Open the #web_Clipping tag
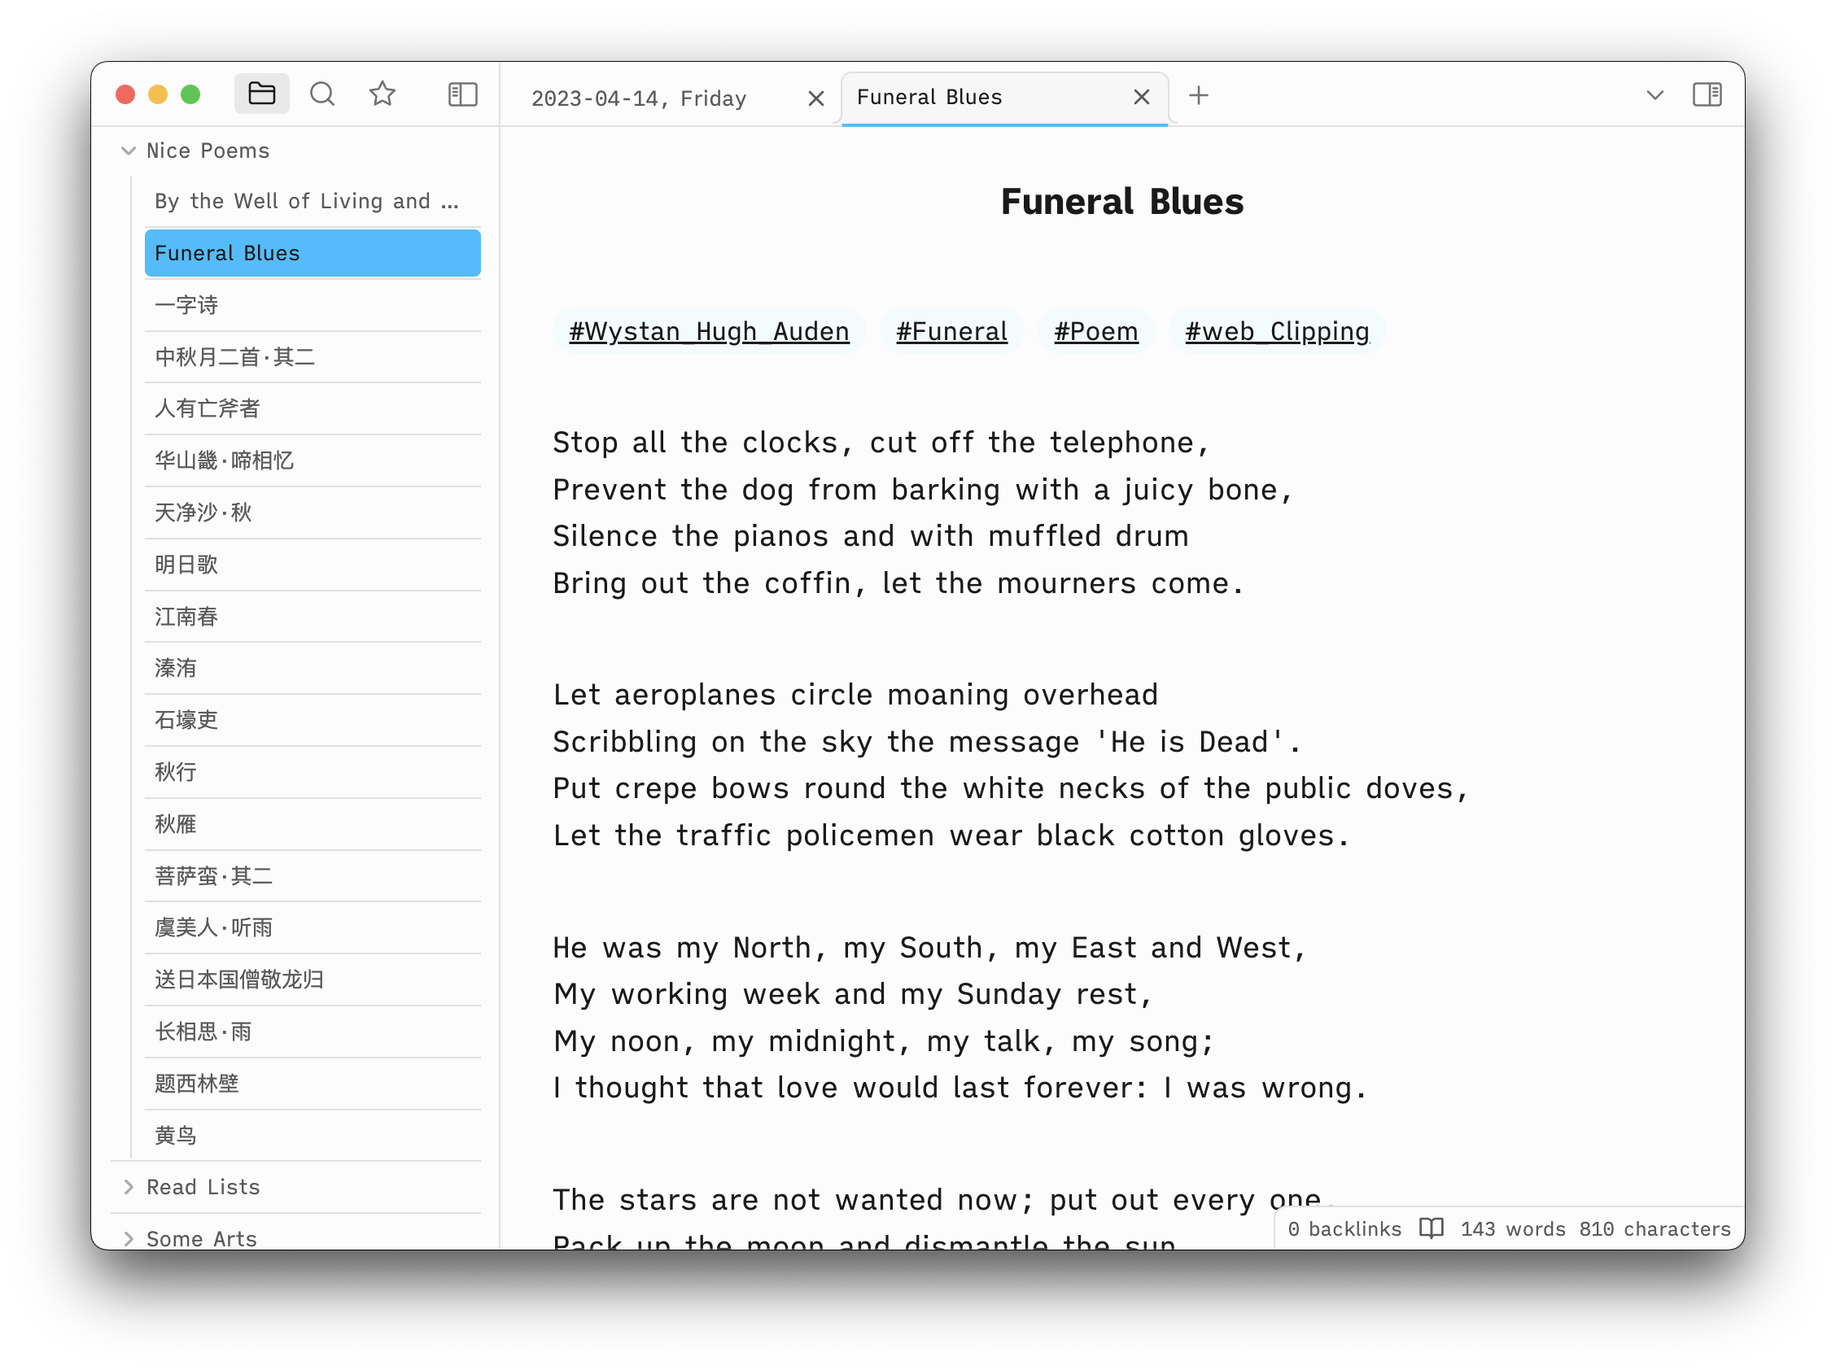This screenshot has width=1836, height=1370. [x=1276, y=331]
